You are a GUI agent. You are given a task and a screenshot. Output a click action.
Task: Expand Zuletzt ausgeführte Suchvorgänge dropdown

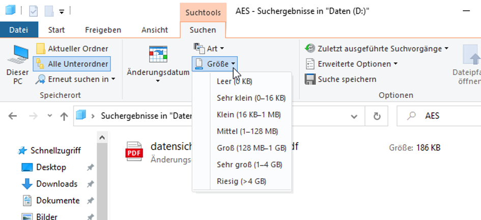point(377,49)
